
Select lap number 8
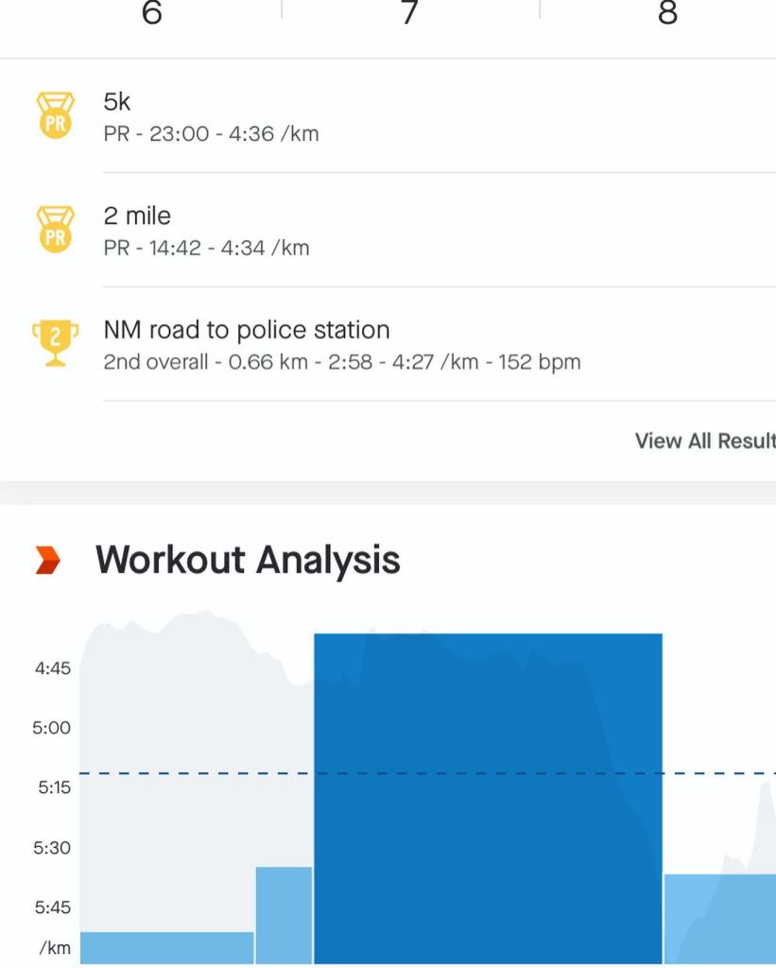tap(667, 13)
